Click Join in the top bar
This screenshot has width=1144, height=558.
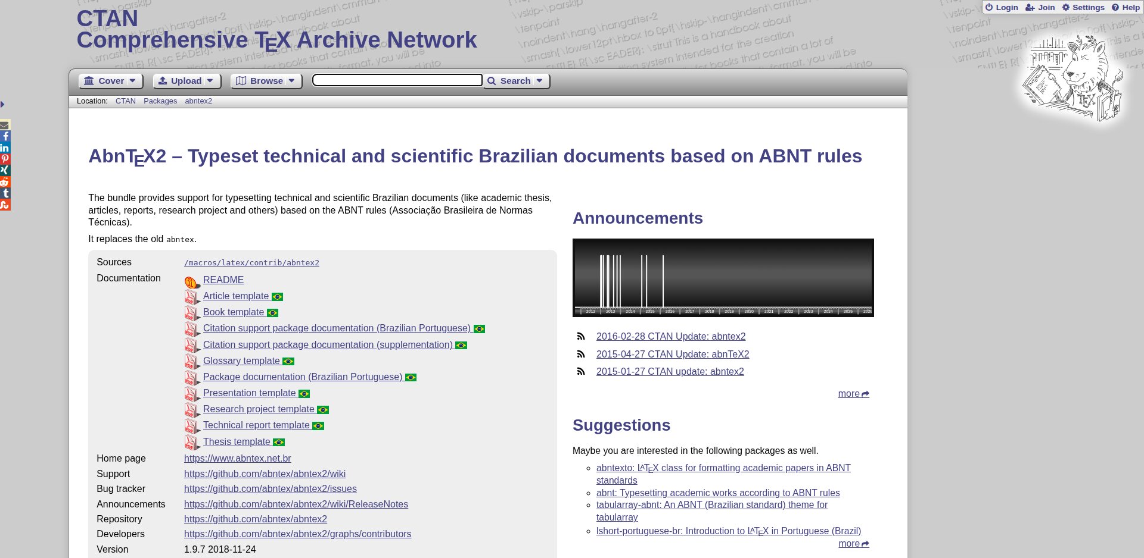coord(1040,8)
